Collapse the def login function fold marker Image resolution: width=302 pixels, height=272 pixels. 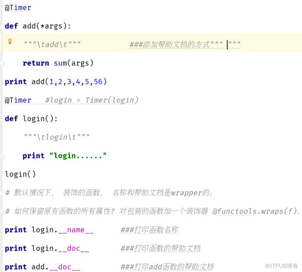pyautogui.click(x=2, y=119)
